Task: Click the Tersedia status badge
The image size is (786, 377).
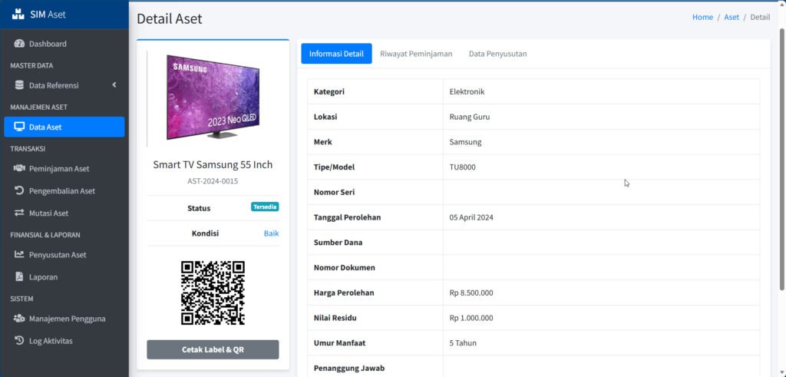Action: [x=265, y=207]
